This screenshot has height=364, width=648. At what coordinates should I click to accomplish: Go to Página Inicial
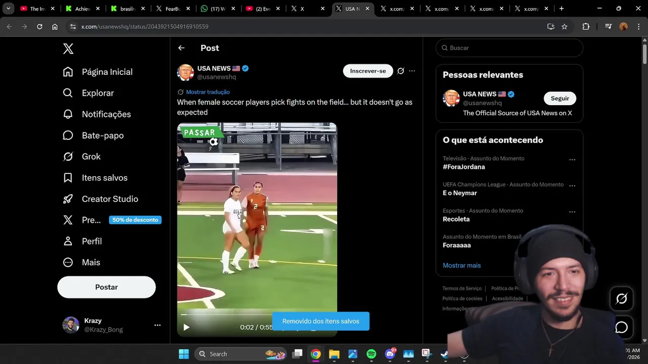(98, 72)
